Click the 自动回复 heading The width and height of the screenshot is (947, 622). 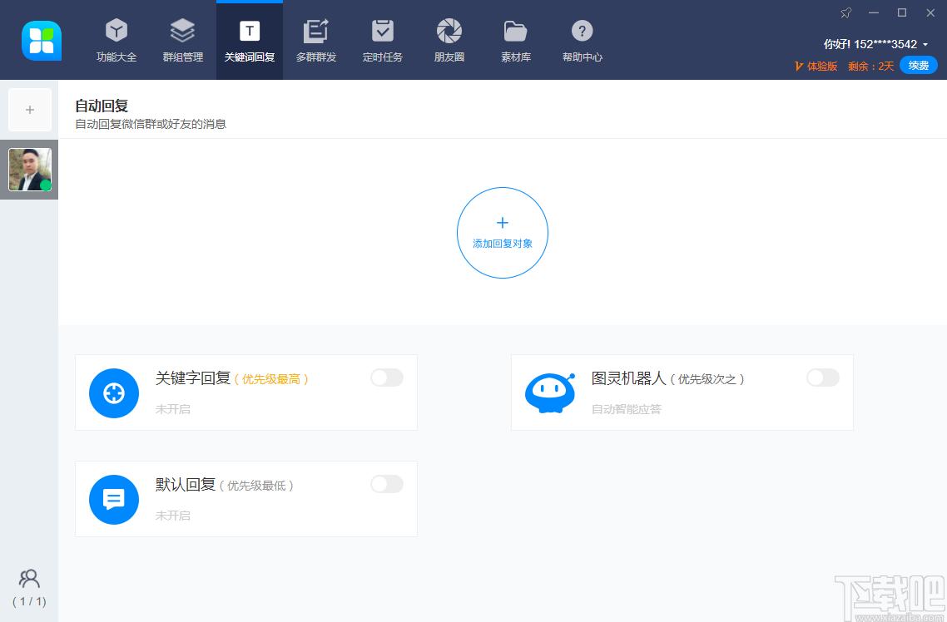coord(102,106)
